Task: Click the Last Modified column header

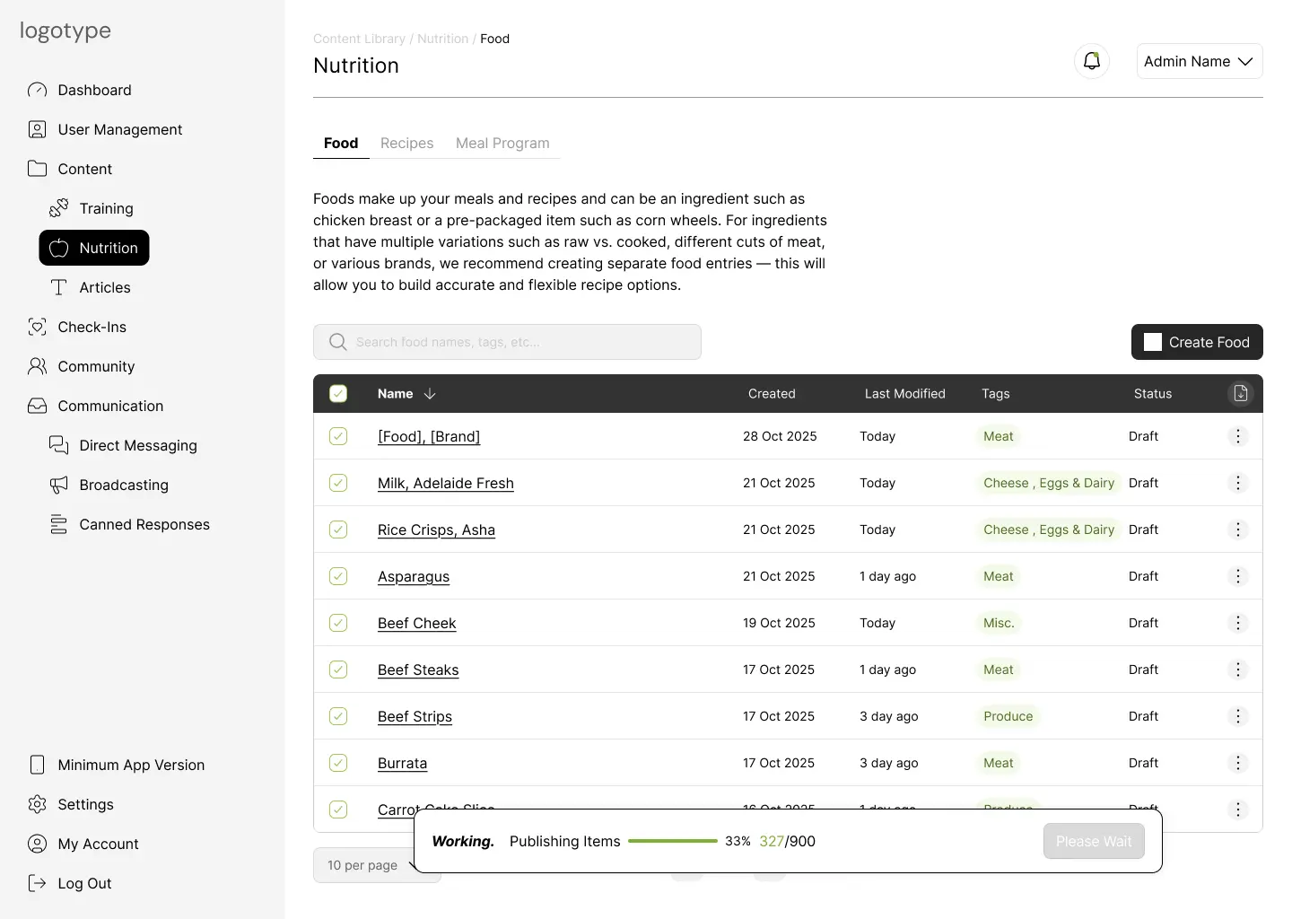Action: point(904,393)
